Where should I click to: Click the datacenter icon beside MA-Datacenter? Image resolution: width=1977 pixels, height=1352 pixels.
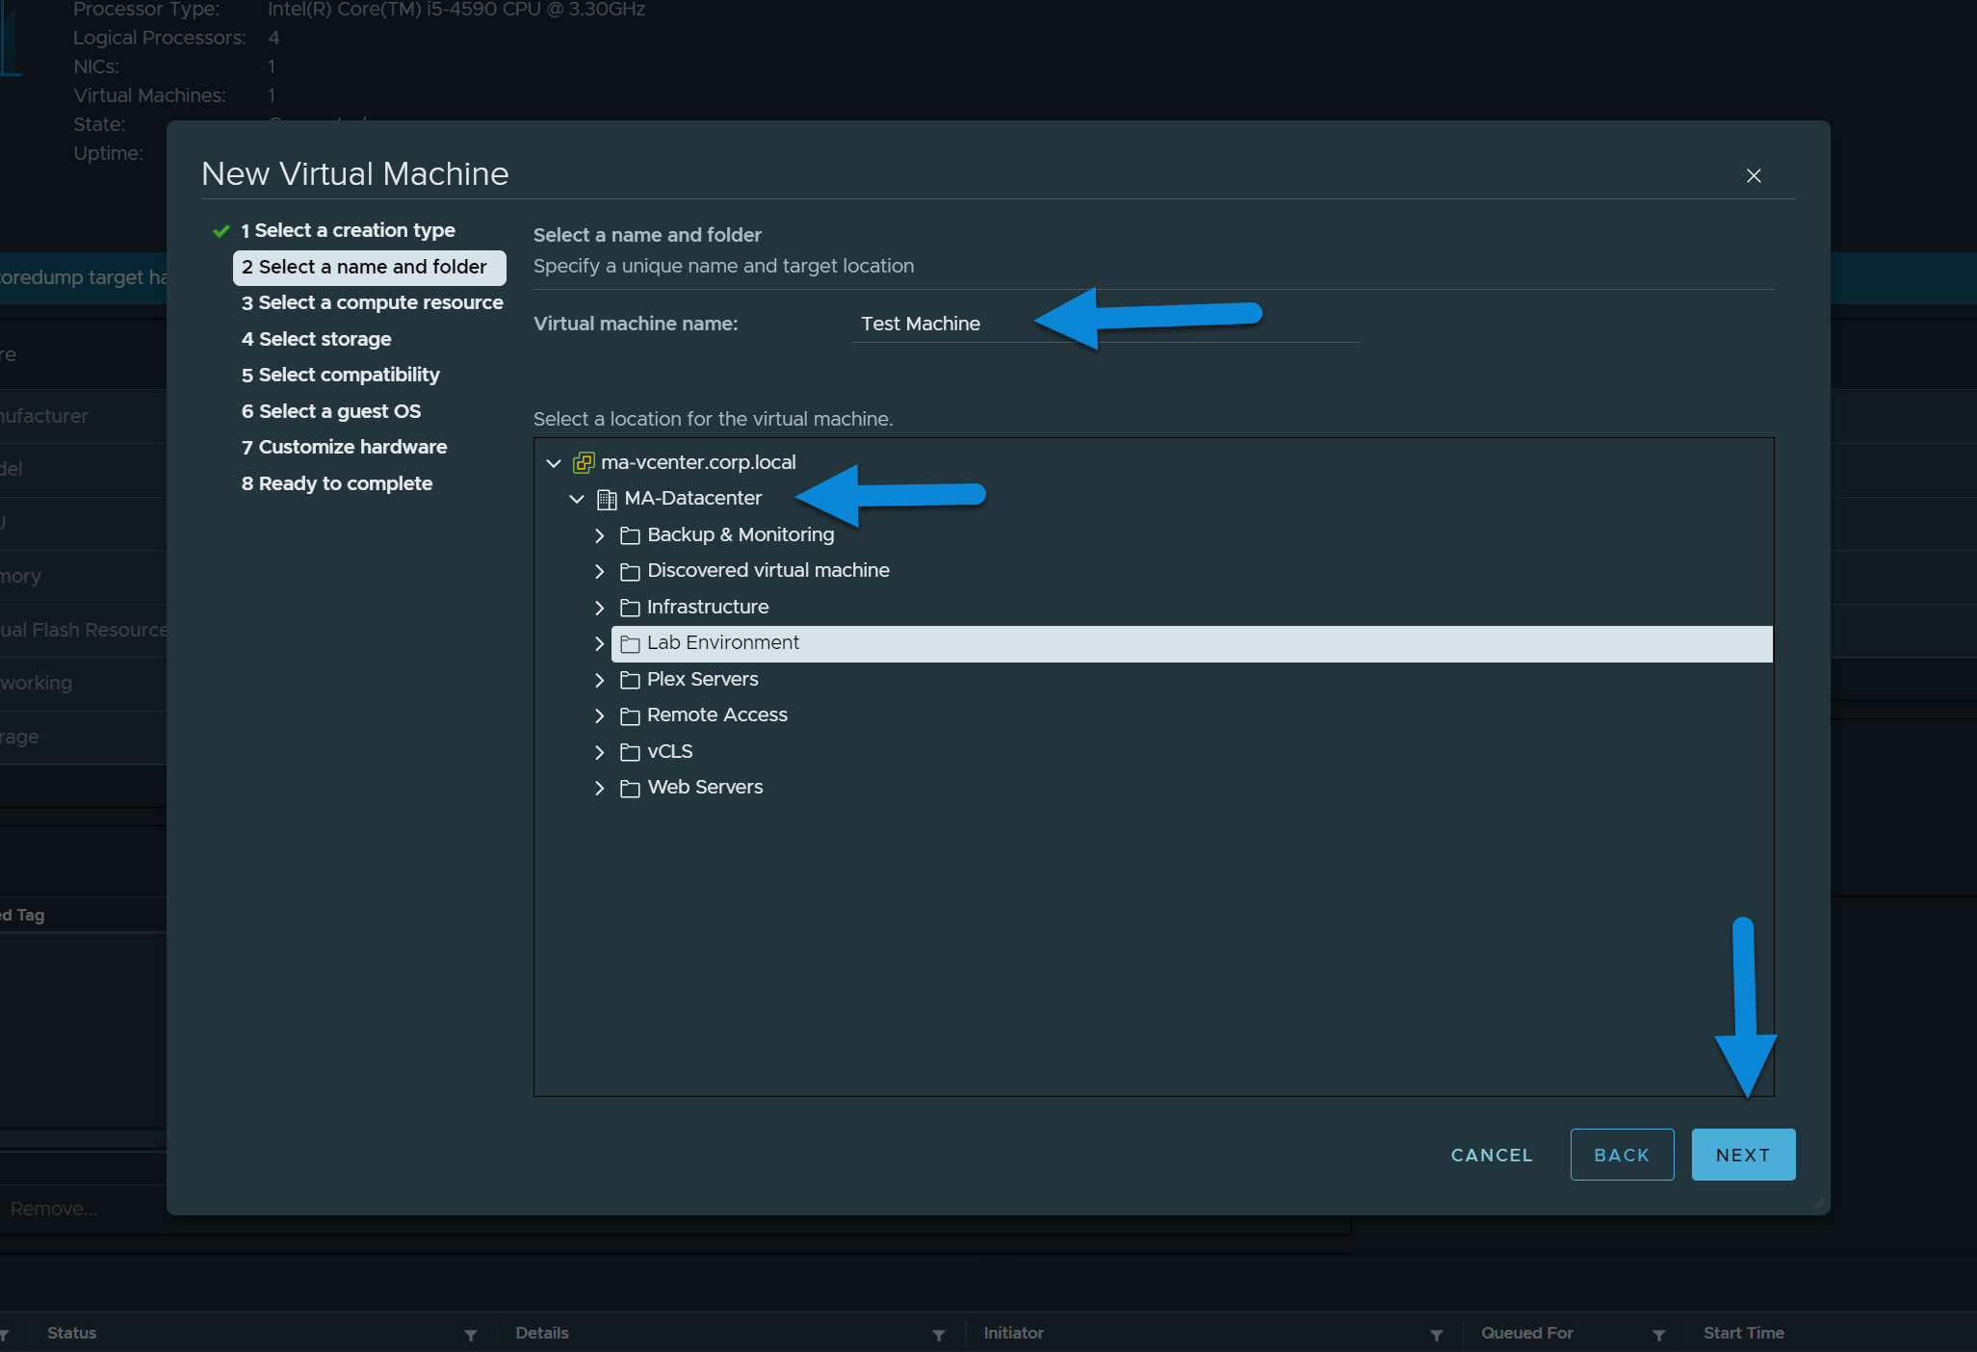[x=607, y=499]
